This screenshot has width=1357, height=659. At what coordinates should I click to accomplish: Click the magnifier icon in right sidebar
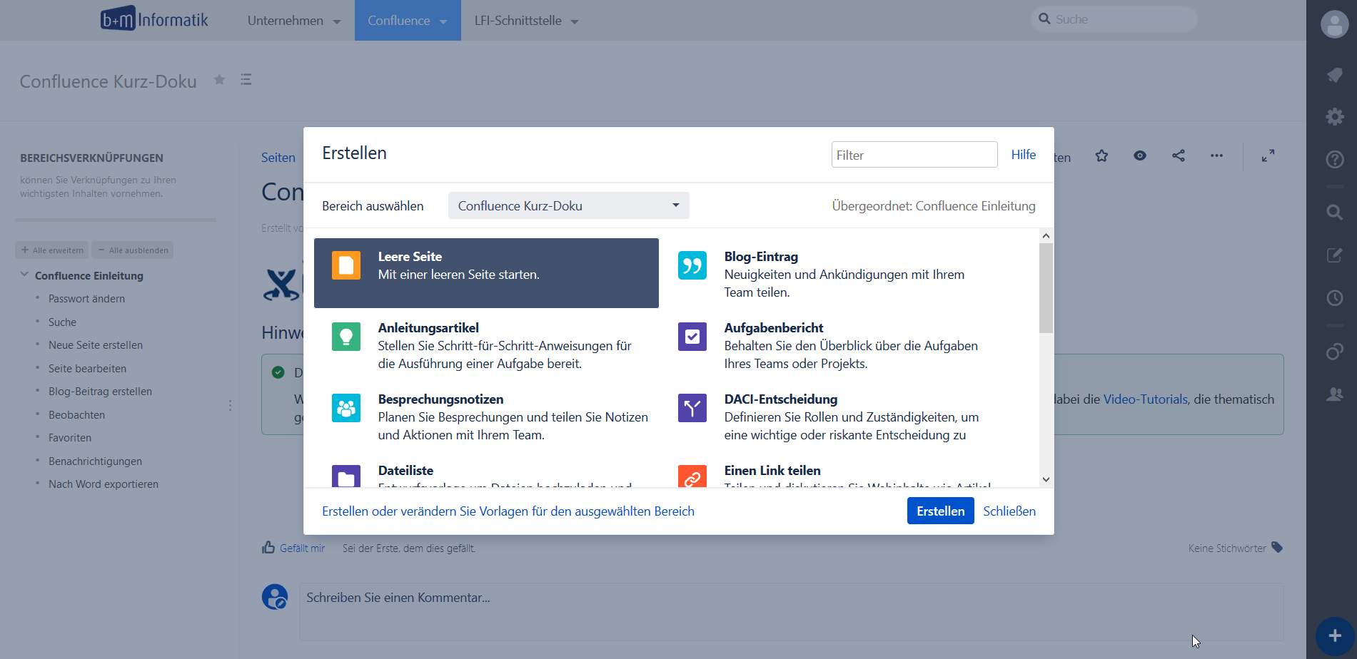tap(1334, 212)
